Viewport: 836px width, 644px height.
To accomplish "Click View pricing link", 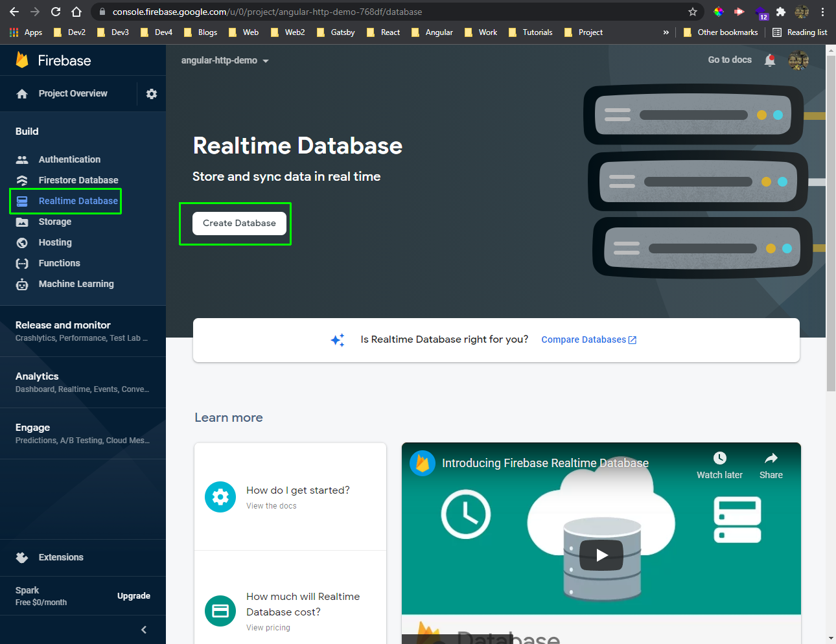I will click(268, 628).
